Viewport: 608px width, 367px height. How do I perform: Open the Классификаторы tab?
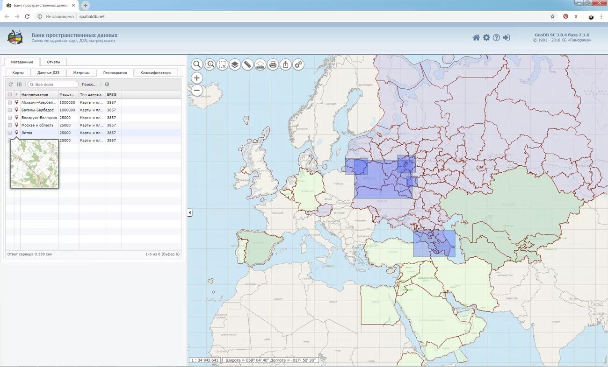(x=156, y=73)
